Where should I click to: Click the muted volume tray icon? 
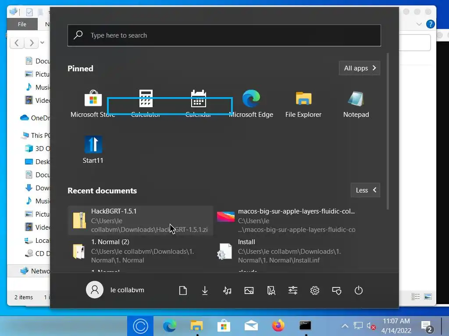pyautogui.click(x=371, y=326)
